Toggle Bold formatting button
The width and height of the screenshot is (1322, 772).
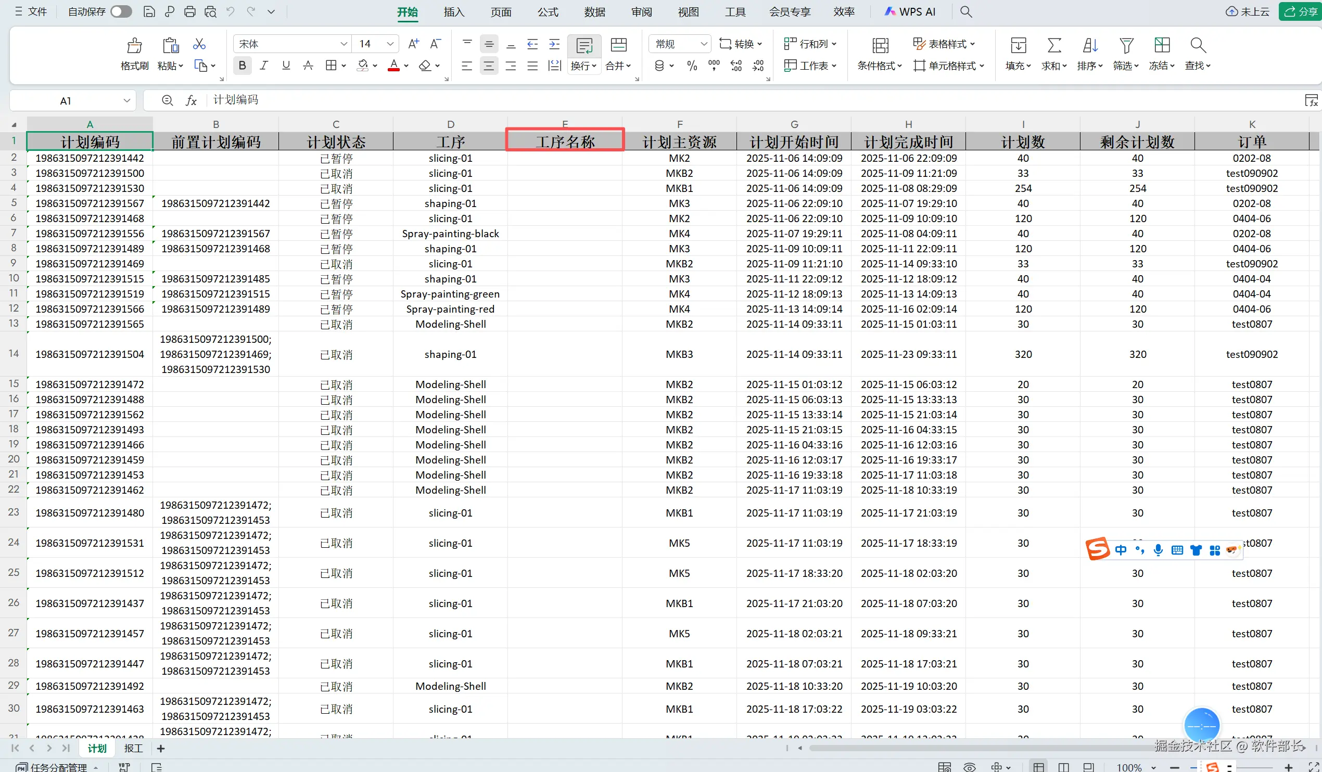[242, 66]
